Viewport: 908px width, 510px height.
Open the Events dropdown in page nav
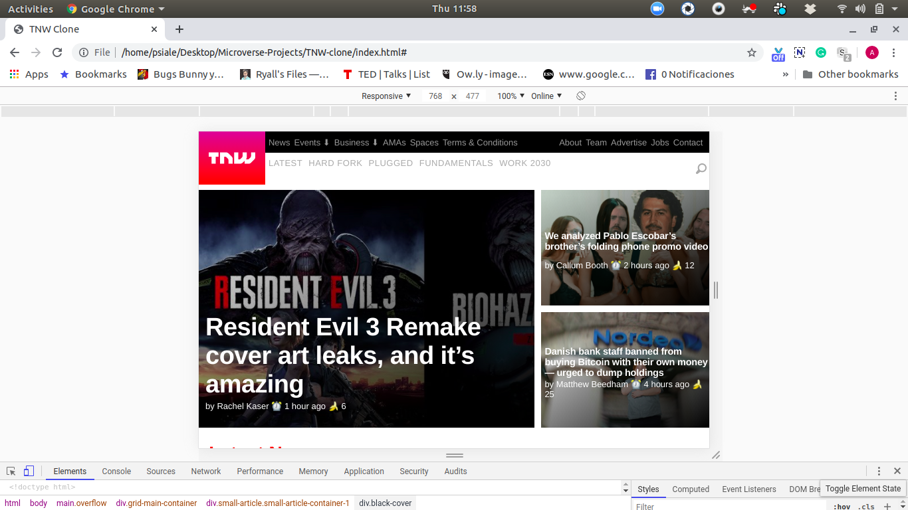(312, 143)
